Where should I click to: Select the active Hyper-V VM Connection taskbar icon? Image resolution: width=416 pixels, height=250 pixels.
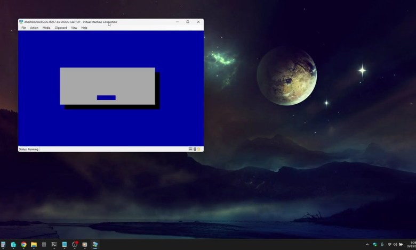pyautogui.click(x=95, y=245)
